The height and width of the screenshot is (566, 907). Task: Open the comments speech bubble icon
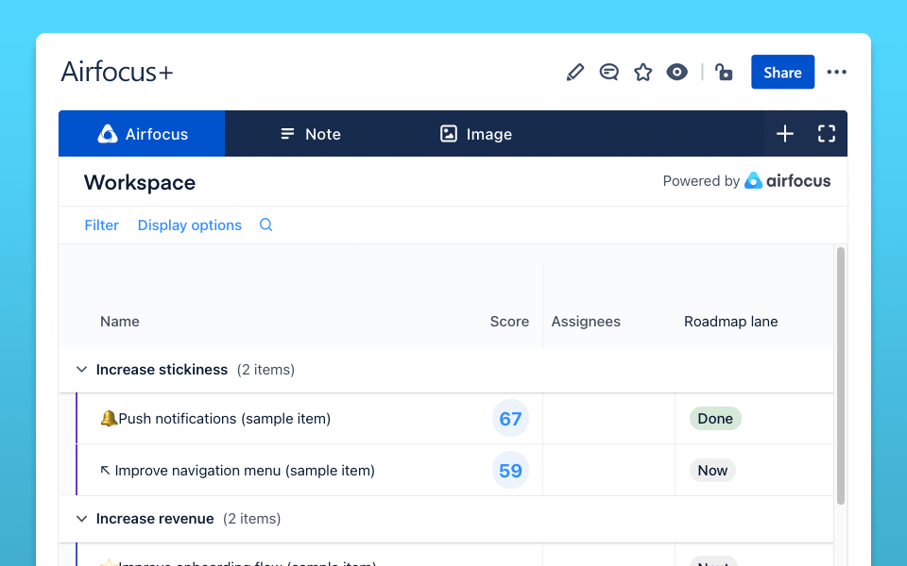tap(608, 73)
